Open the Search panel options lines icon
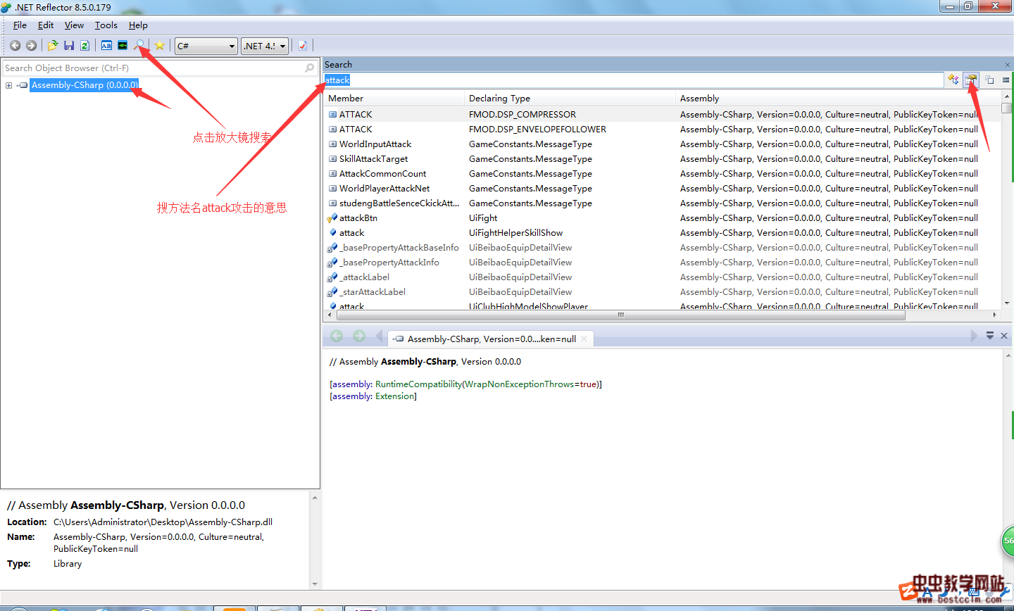 click(1006, 80)
